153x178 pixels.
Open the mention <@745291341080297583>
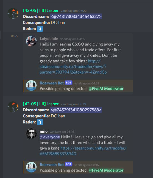[76, 110]
